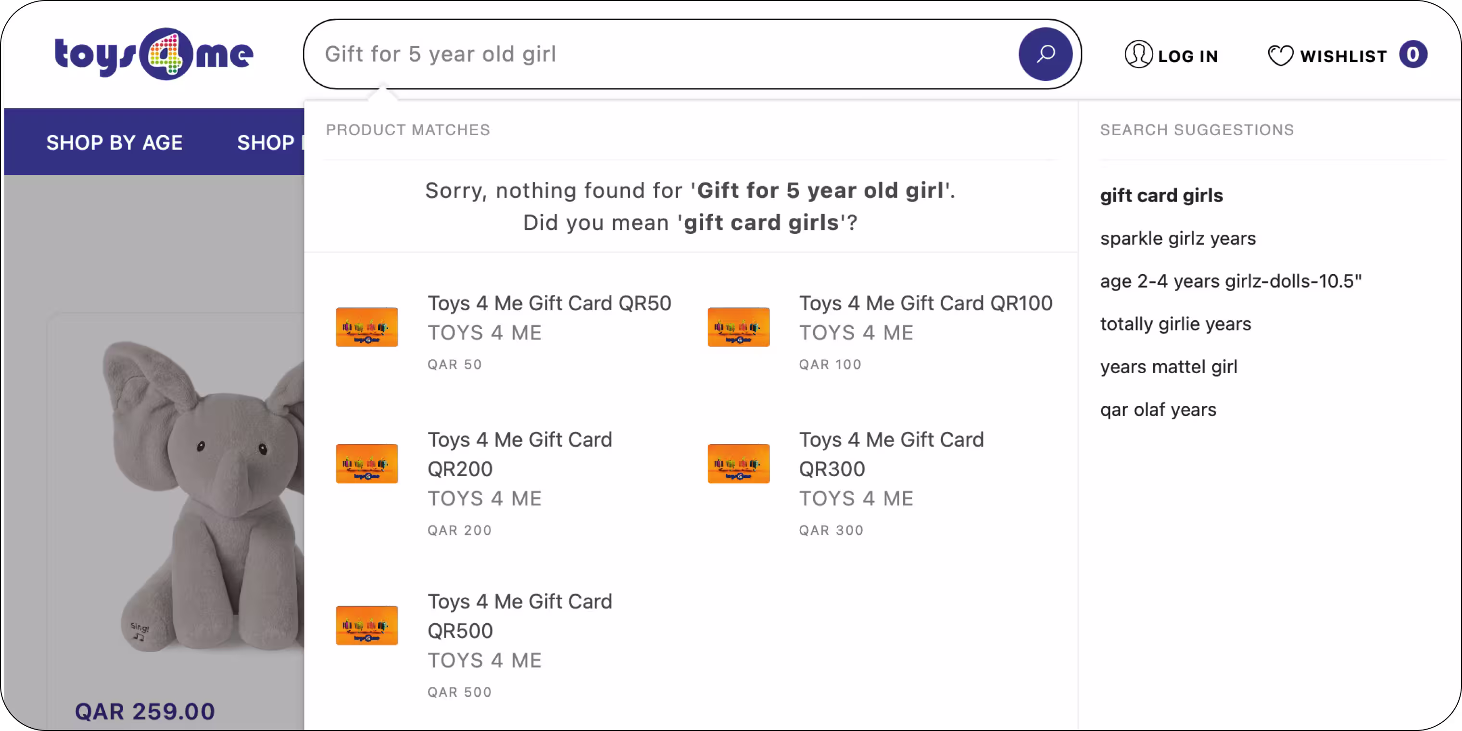The image size is (1462, 731).
Task: Select the 'sparkle girlz years' suggestion
Action: pyautogui.click(x=1178, y=239)
